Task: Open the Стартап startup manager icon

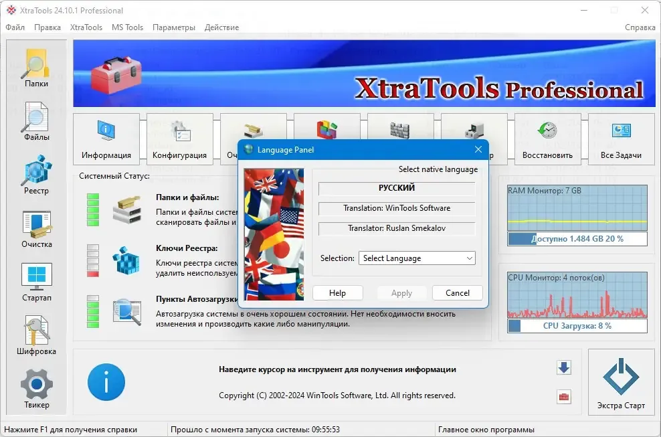Action: [x=36, y=282]
